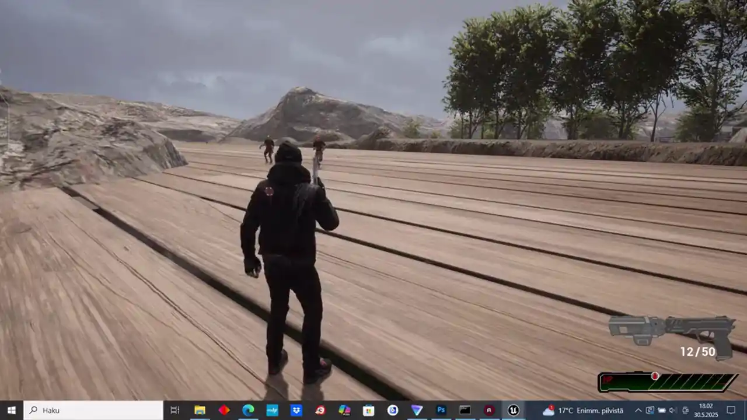The height and width of the screenshot is (420, 747).
Task: Open Dropbox from the taskbar
Action: point(296,410)
